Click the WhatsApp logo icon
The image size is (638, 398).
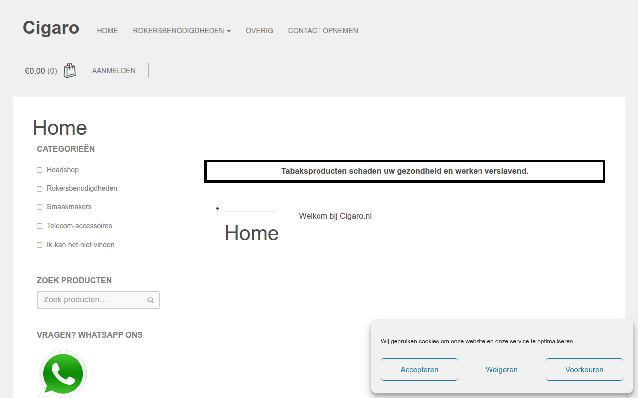click(x=63, y=374)
